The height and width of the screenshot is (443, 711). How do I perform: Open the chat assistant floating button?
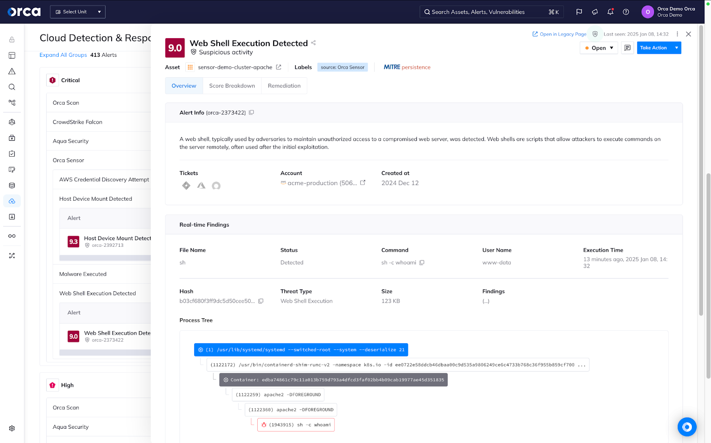687,427
